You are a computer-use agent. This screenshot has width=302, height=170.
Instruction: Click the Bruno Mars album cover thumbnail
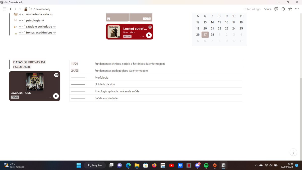[x=114, y=32]
